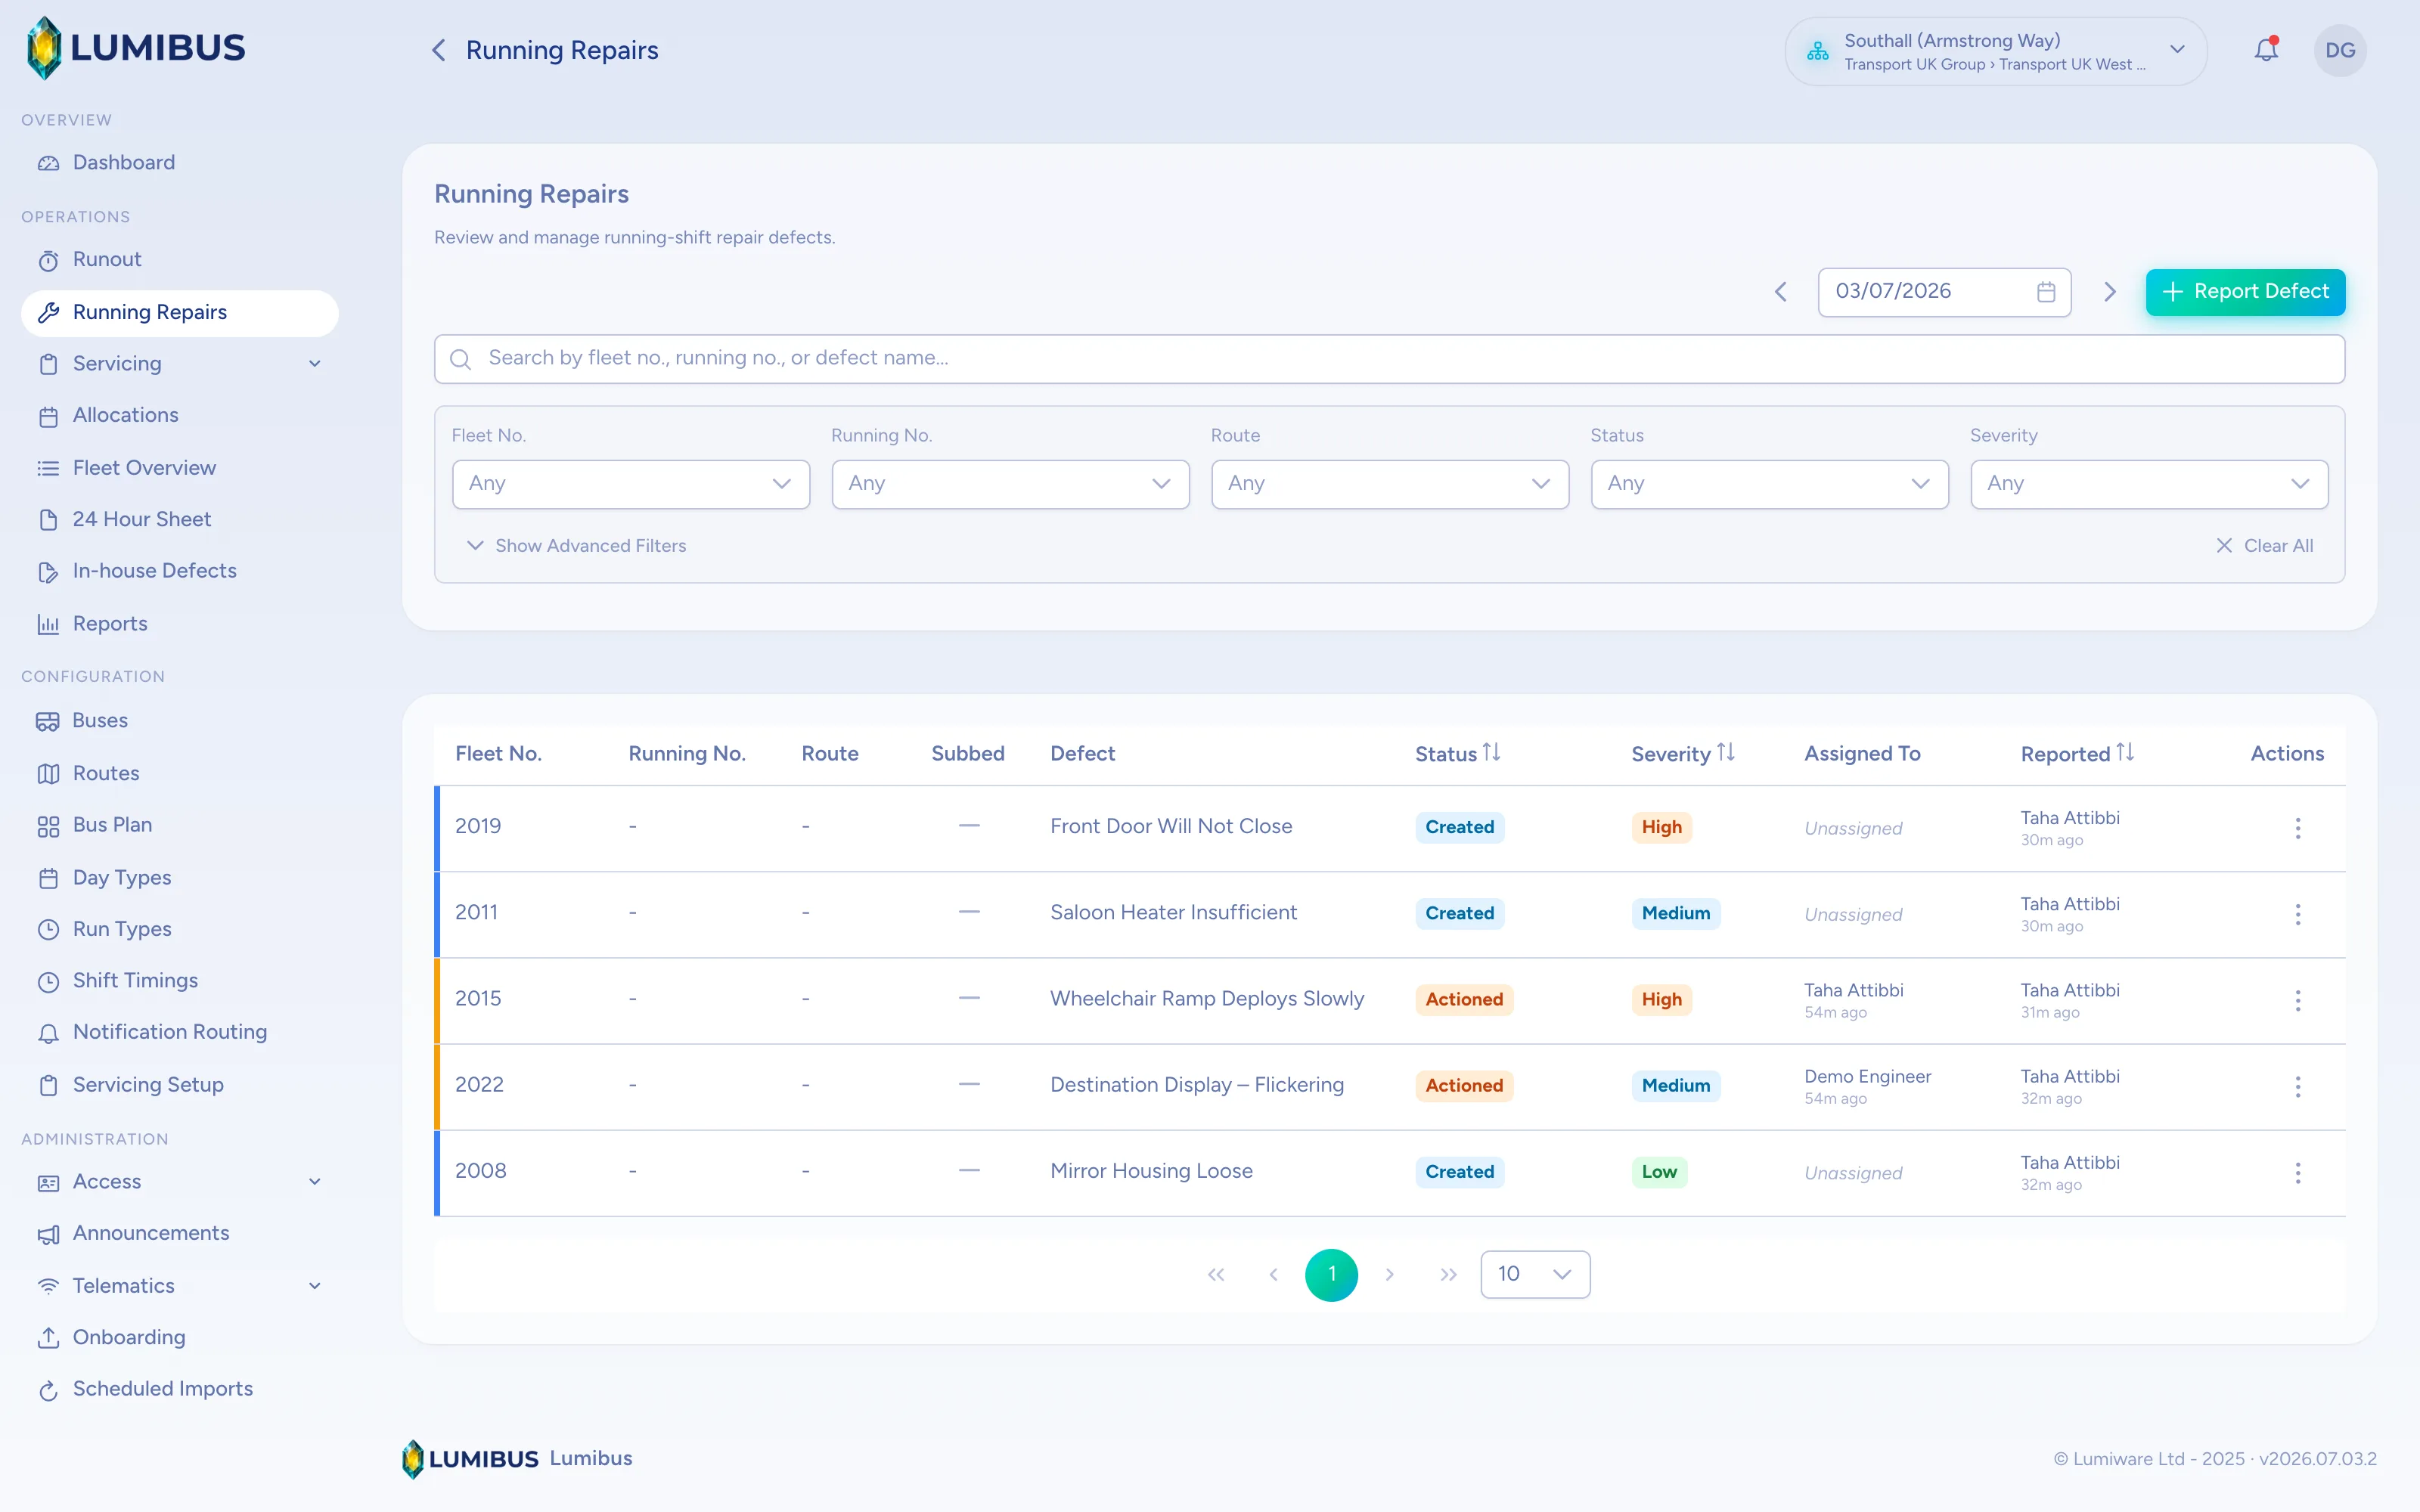Image resolution: width=2420 pixels, height=1512 pixels.
Task: Open Dashboard from sidebar
Action: pos(180,162)
